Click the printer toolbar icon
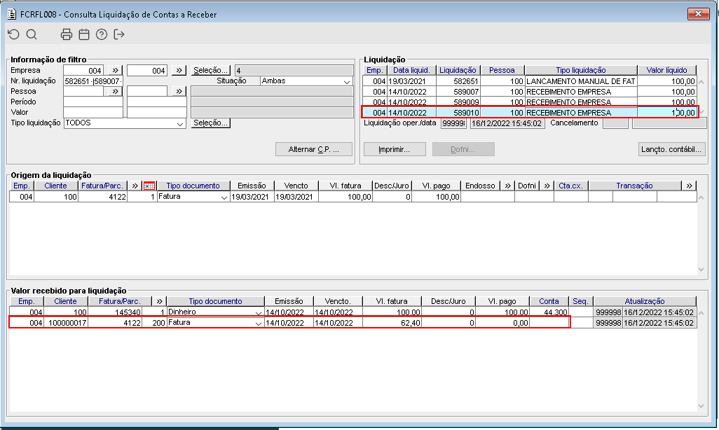Image resolution: width=719 pixels, height=430 pixels. click(67, 34)
